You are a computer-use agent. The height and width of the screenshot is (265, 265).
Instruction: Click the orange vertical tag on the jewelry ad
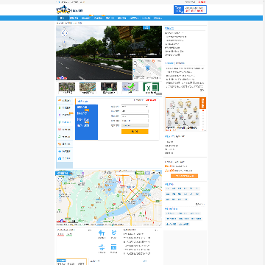click(203, 103)
